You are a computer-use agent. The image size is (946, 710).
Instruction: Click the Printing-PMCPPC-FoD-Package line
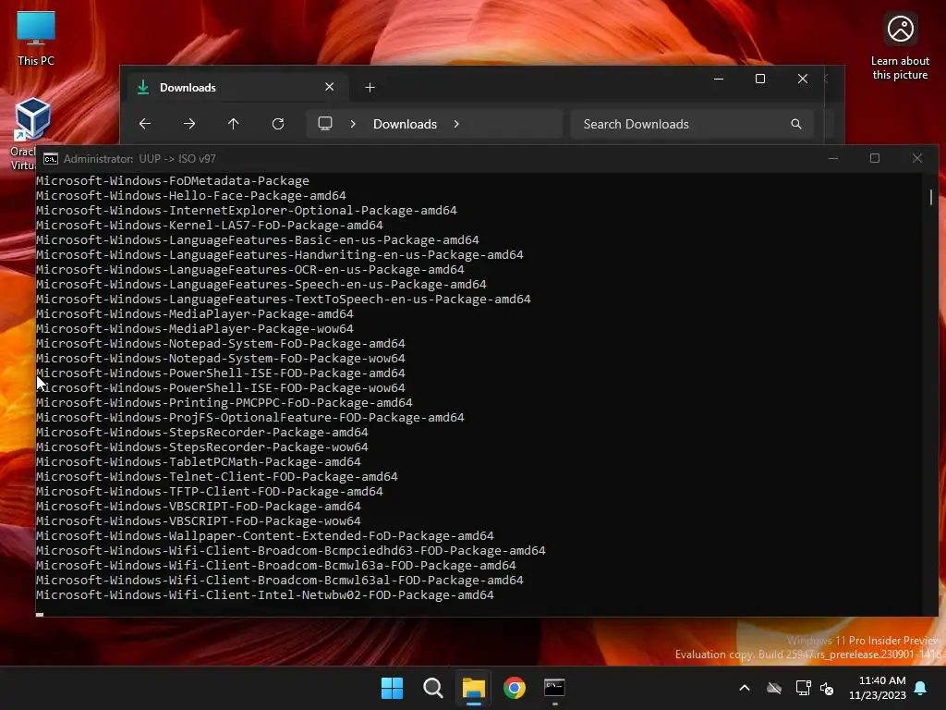click(x=224, y=403)
